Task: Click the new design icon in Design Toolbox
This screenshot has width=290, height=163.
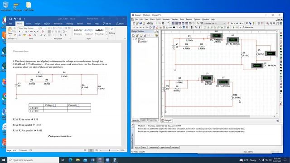Action: point(133,35)
